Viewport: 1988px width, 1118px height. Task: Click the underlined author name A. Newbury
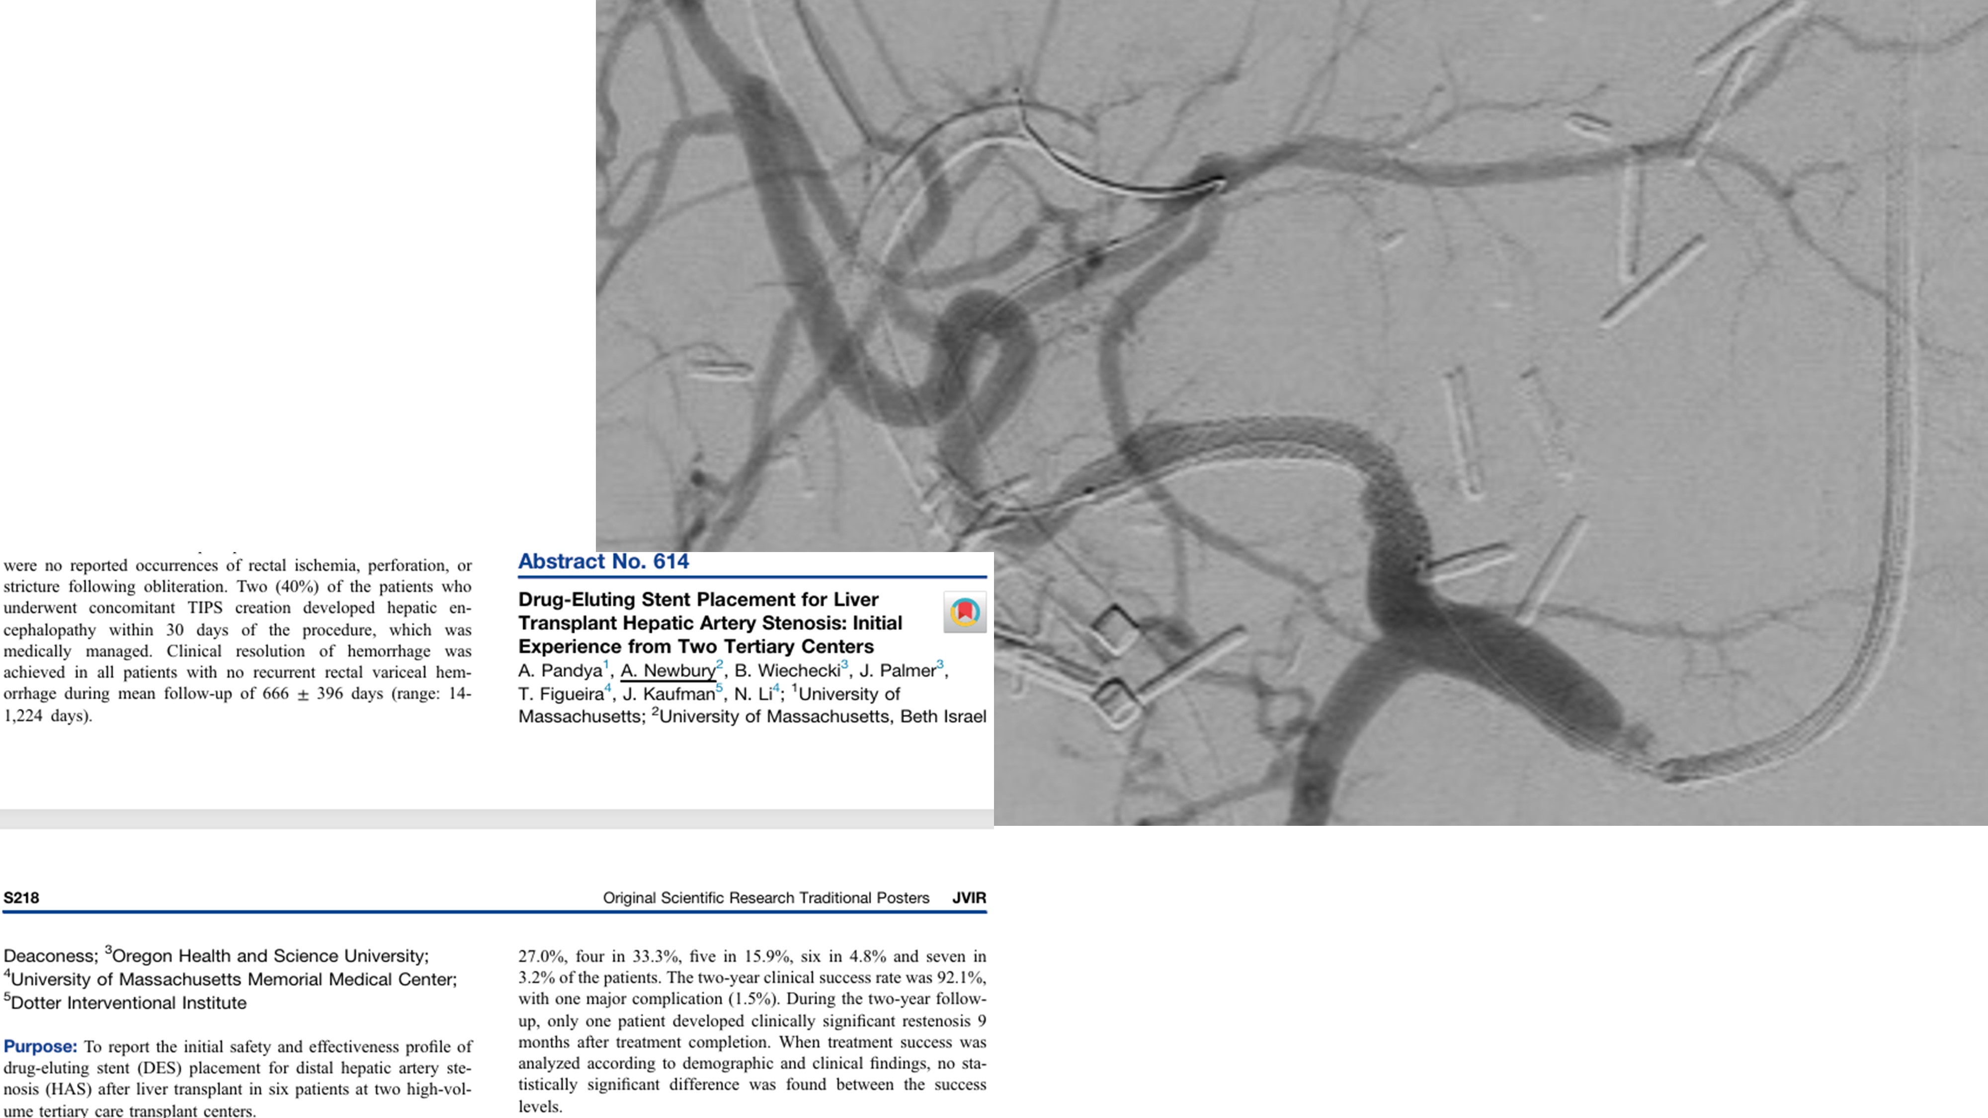tap(667, 670)
